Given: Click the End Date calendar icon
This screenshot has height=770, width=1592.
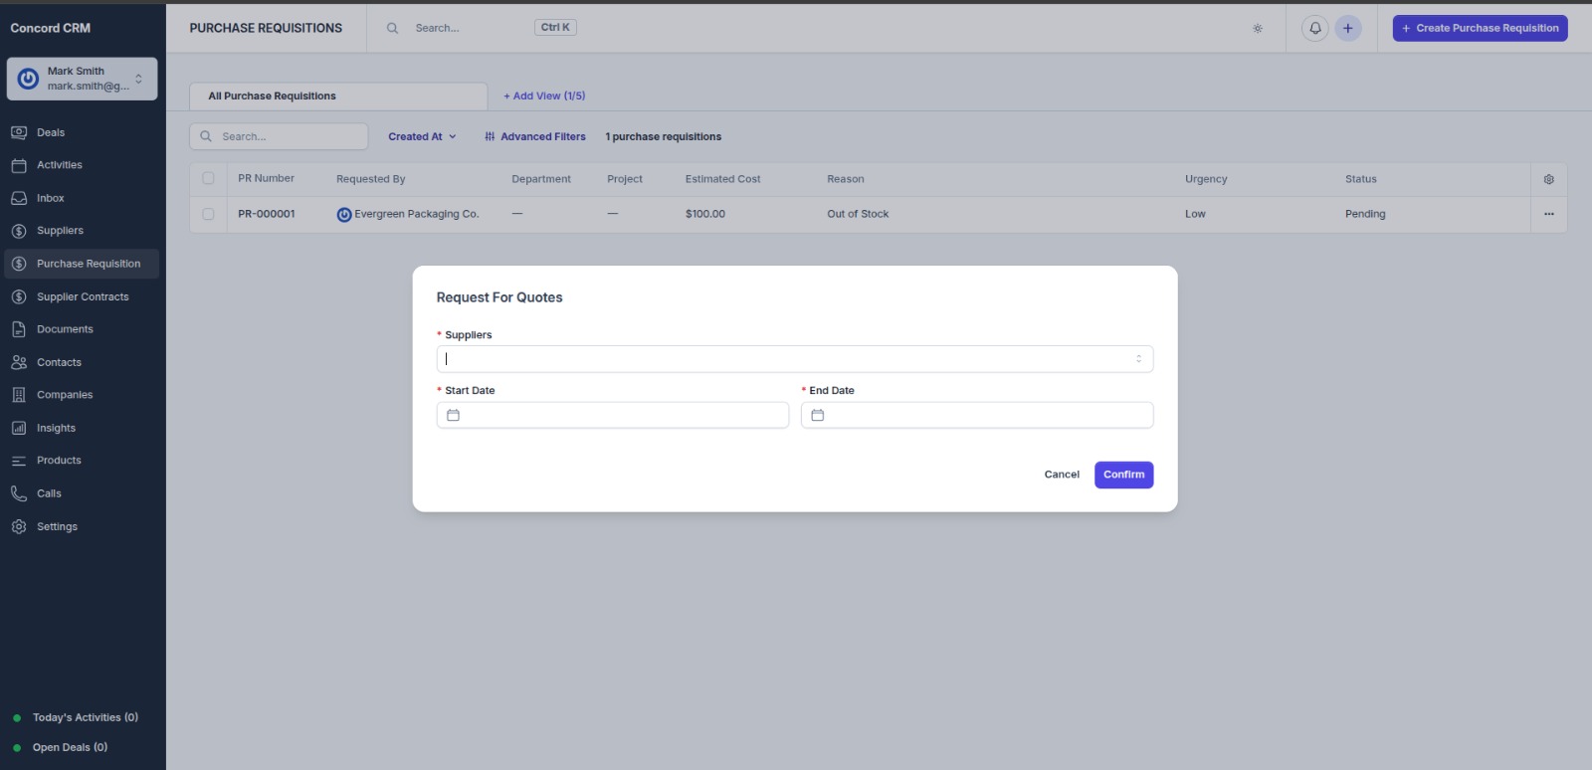Looking at the screenshot, I should (818, 415).
